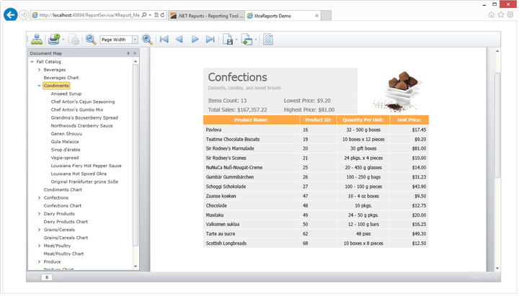Close the Document Map panel
The height and width of the screenshot is (296, 519).
tap(135, 53)
